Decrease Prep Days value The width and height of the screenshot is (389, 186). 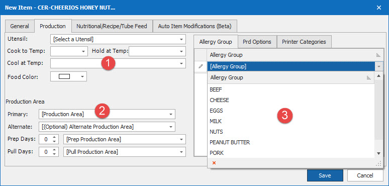pos(54,142)
